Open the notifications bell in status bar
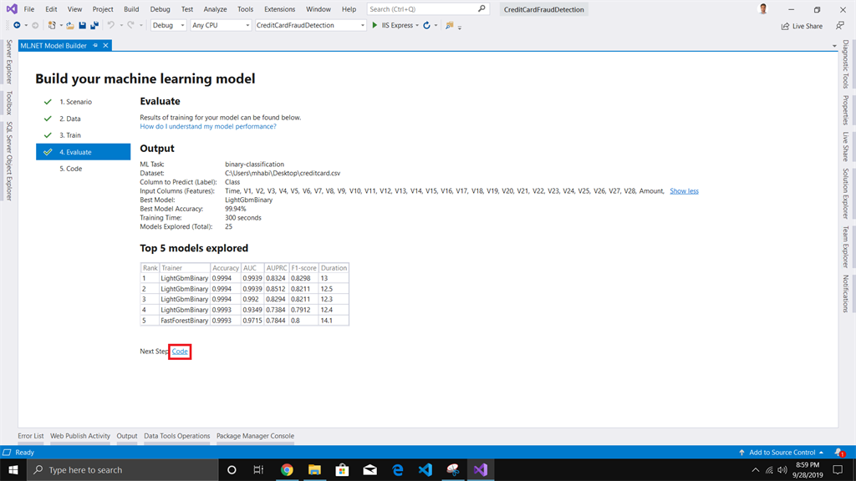Image resolution: width=856 pixels, height=481 pixels. tap(839, 452)
